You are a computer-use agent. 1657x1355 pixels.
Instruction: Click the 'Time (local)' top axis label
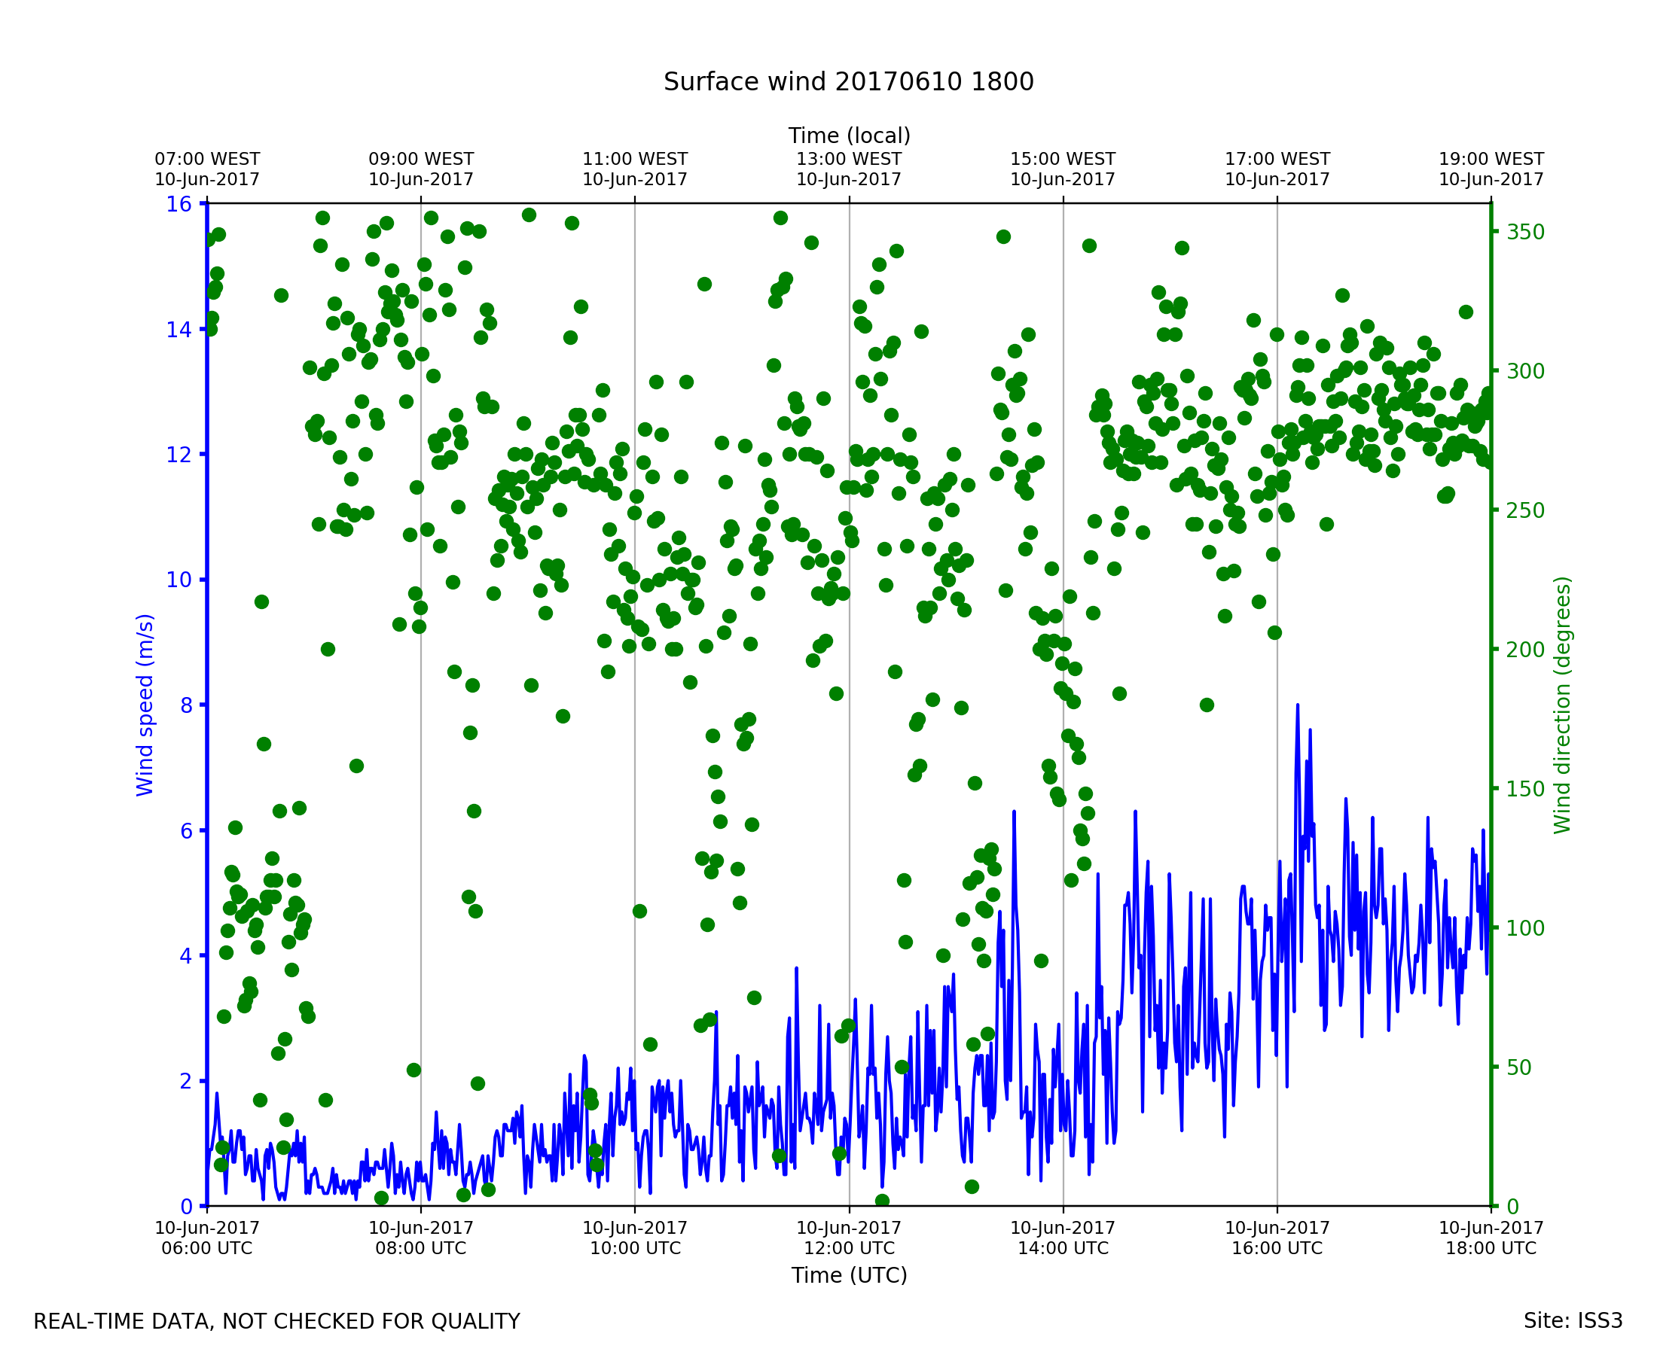[849, 135]
